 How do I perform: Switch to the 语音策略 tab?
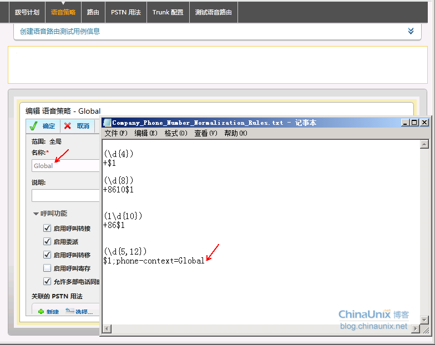pos(63,12)
